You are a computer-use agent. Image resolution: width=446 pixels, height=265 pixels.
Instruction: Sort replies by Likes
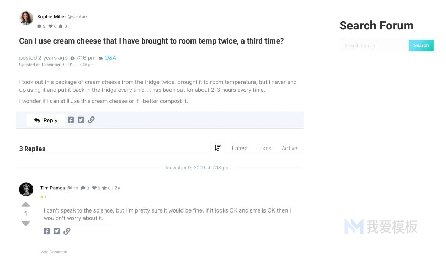264,148
